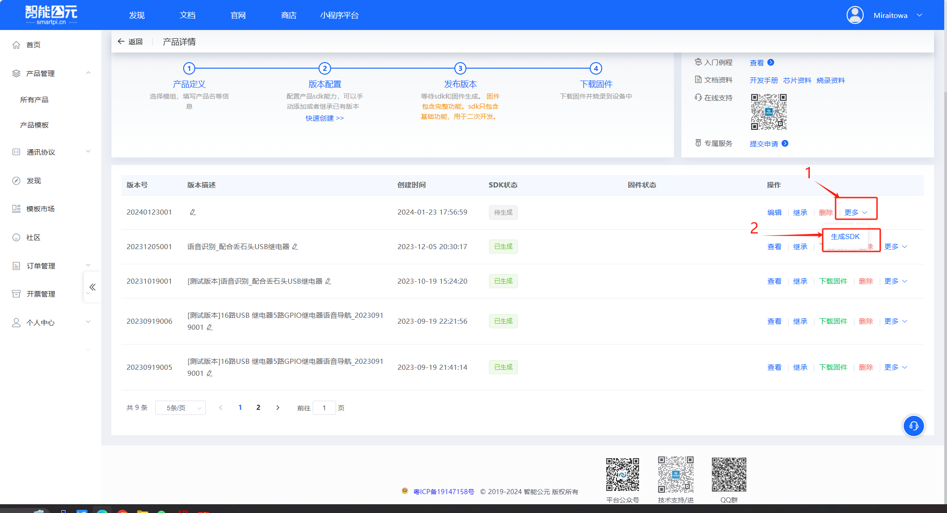Image resolution: width=947 pixels, height=513 pixels.
Task: Click the 快速创建 >> link
Action: pyautogui.click(x=325, y=118)
